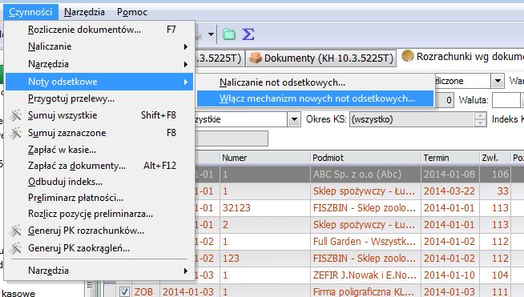Screen dimensions: 524x297
Task: Click Naliczanie not odsetkowych submenu entry
Action: point(315,82)
